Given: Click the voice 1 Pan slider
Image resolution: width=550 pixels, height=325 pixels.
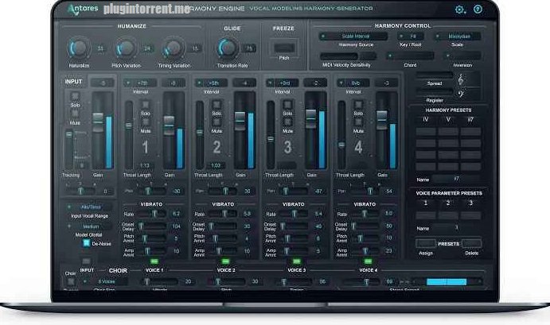Looking at the screenshot, I should pyautogui.click(x=151, y=191).
